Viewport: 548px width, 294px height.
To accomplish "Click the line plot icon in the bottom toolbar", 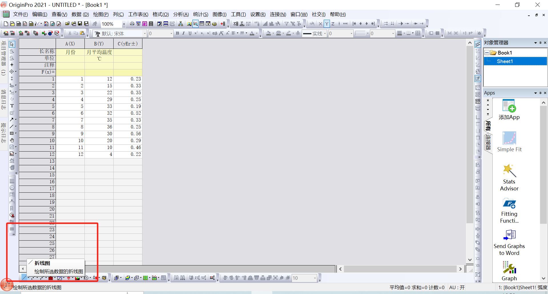I will (x=24, y=278).
